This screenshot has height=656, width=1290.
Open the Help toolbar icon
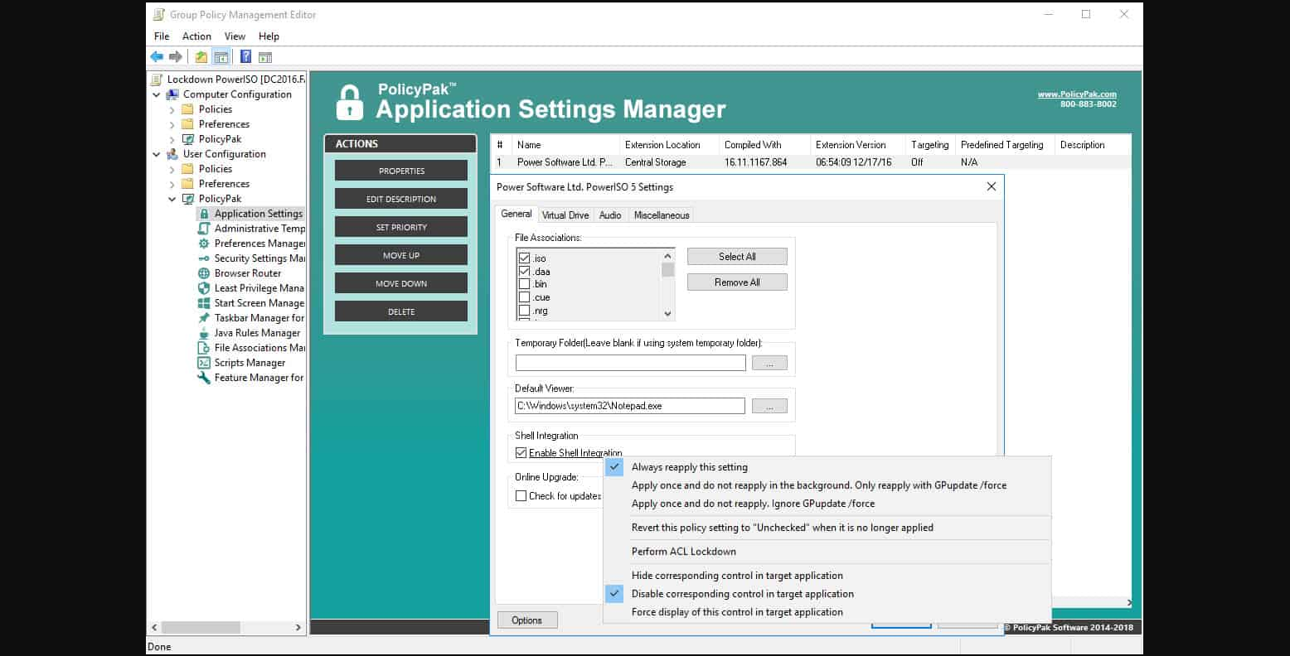click(245, 56)
